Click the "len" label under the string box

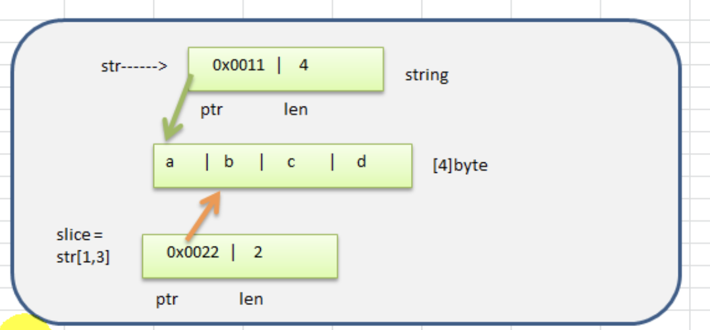point(296,110)
